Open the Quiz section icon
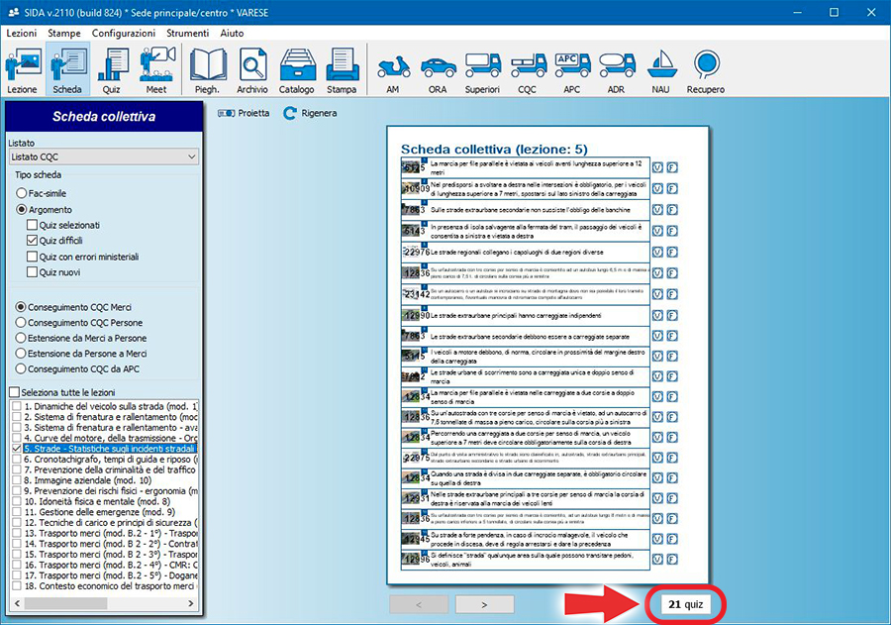 coord(110,69)
